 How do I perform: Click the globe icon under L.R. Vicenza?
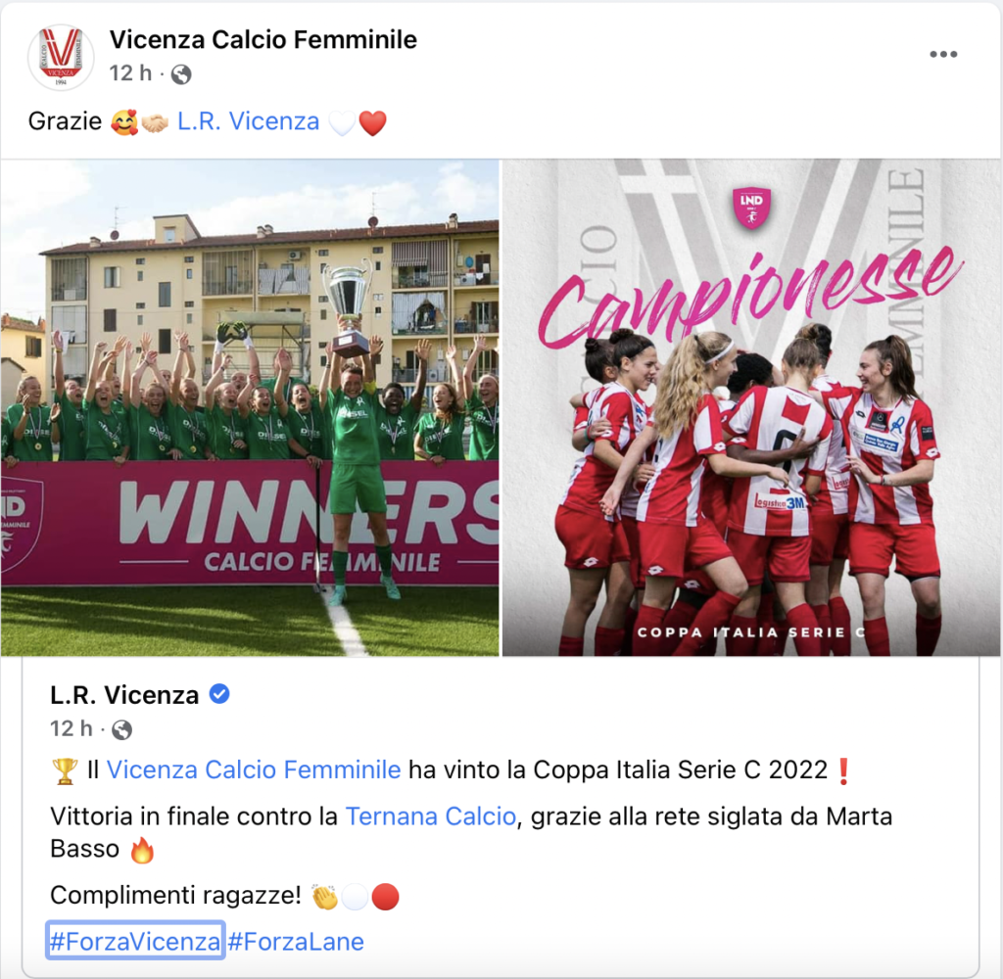[122, 729]
